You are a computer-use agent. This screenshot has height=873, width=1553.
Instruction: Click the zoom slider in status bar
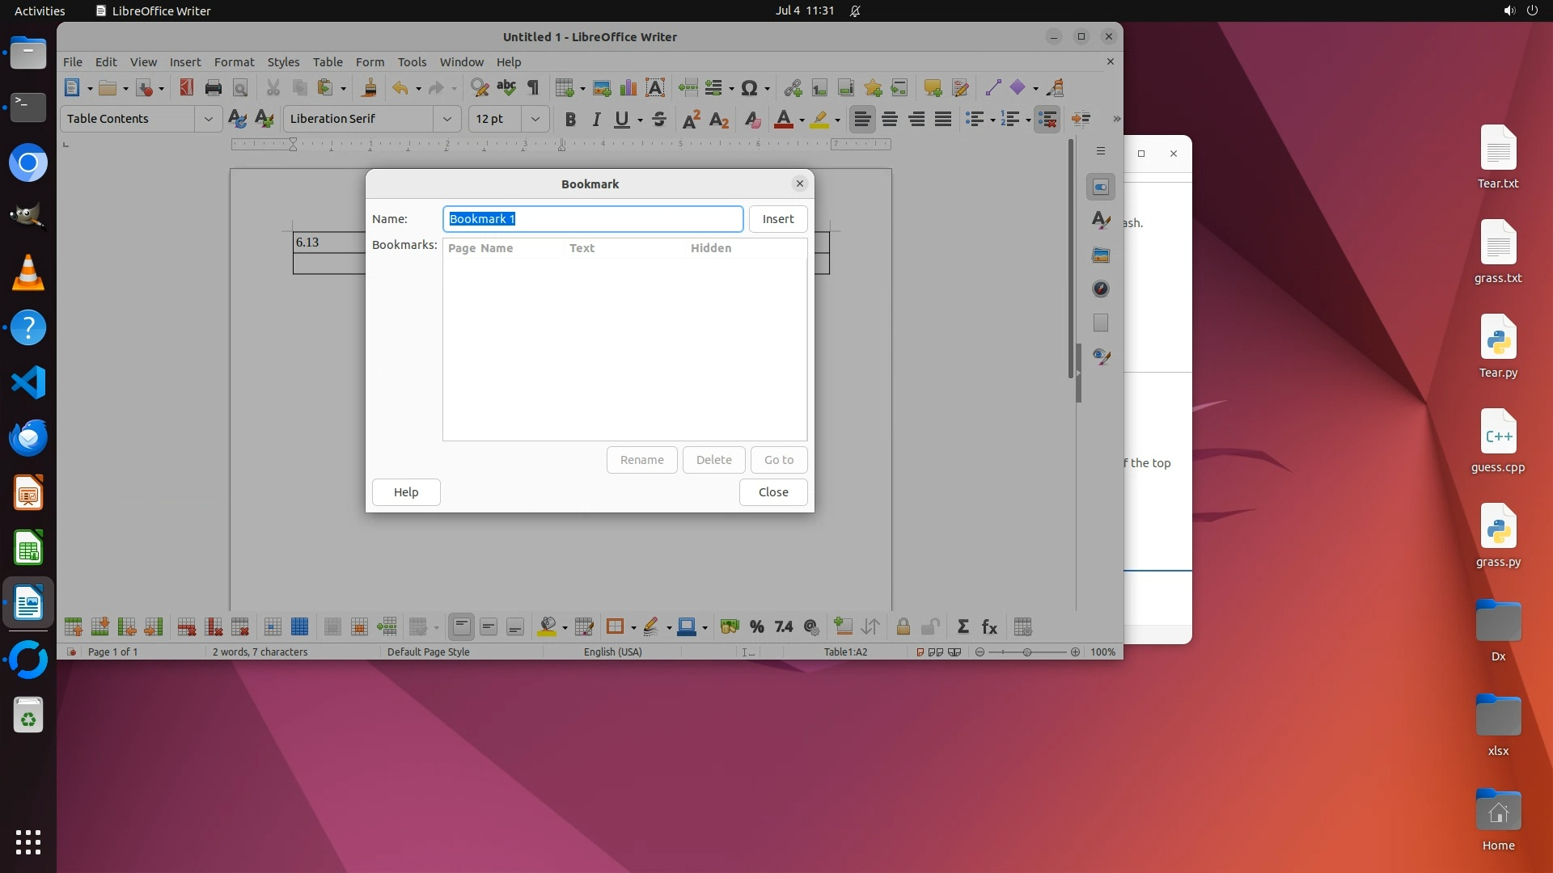click(x=1026, y=652)
